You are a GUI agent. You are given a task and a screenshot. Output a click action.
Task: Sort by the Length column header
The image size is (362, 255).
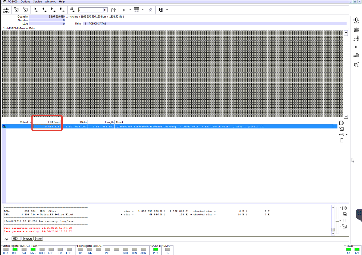click(x=101, y=122)
